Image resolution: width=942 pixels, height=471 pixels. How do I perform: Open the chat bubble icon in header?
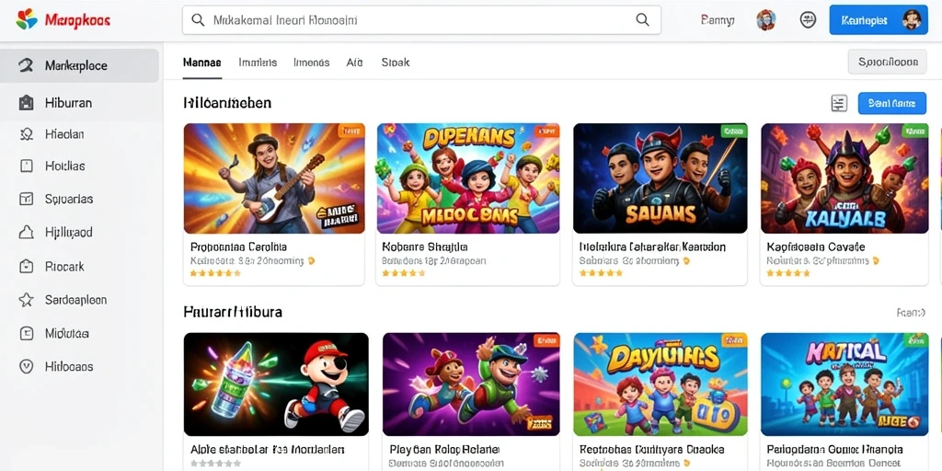click(808, 20)
